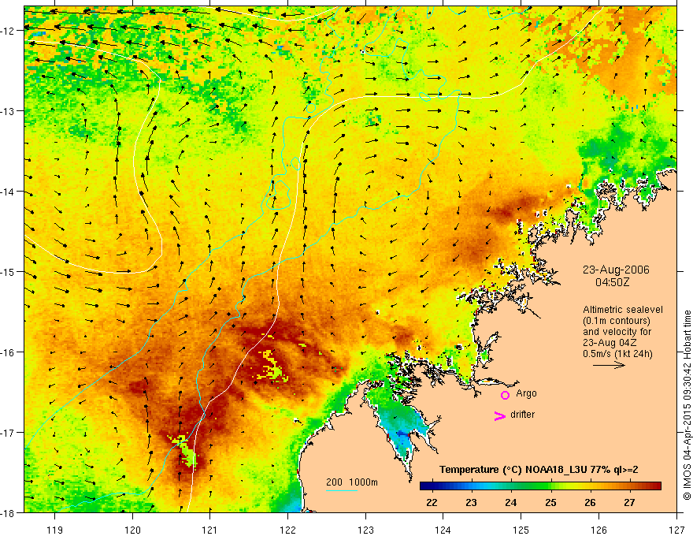Screen dimensions: 693x536
Task: Click the "and velocity for" text line
Action: click(x=617, y=332)
